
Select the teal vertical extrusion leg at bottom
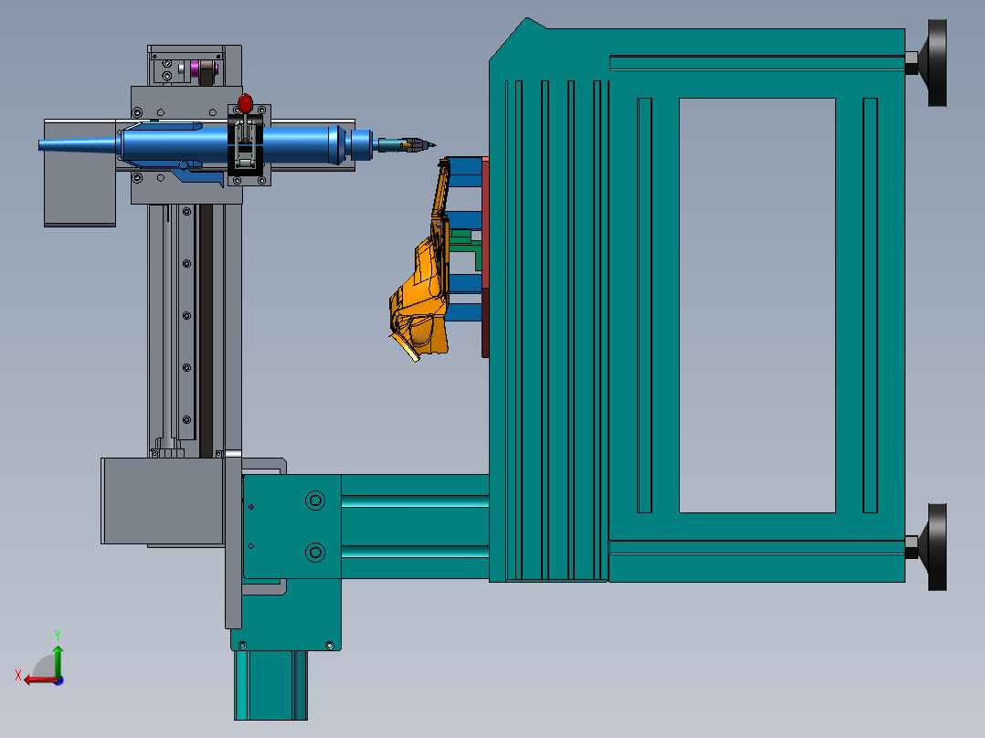pyautogui.click(x=270, y=685)
